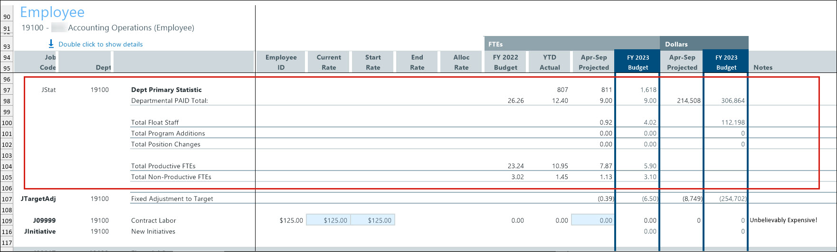The width and height of the screenshot is (837, 252).
Task: Click the Departmental PAID Total 306,864 cell
Action: 732,101
